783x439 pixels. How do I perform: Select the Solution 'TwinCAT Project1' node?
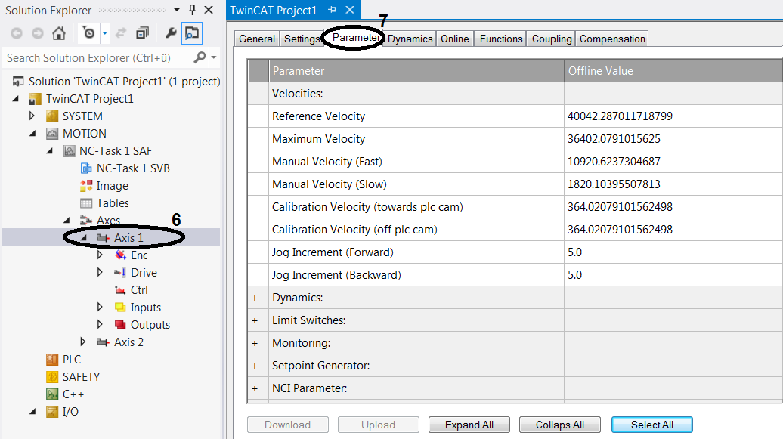(125, 82)
